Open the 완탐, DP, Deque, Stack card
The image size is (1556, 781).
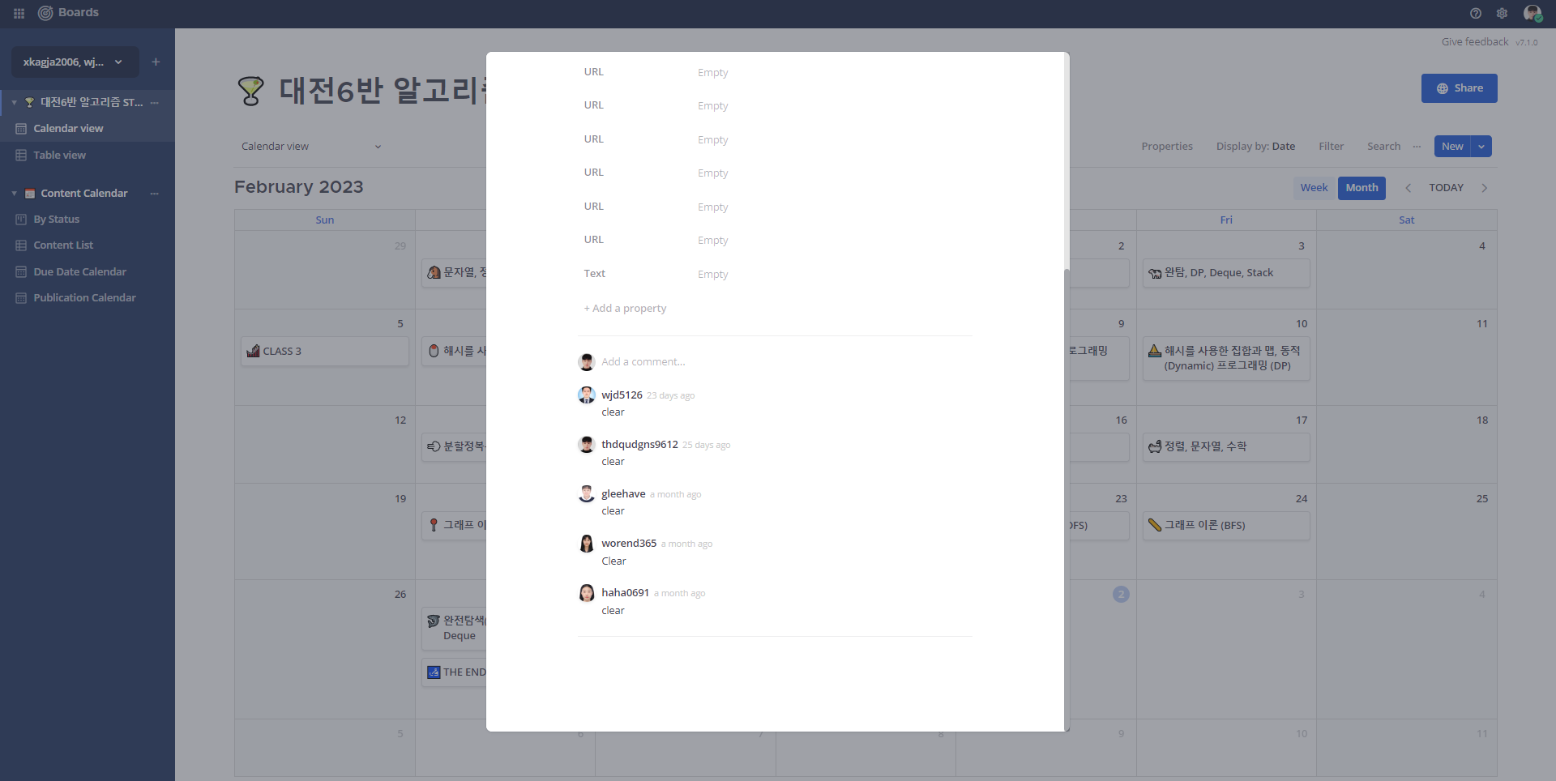[x=1226, y=273]
